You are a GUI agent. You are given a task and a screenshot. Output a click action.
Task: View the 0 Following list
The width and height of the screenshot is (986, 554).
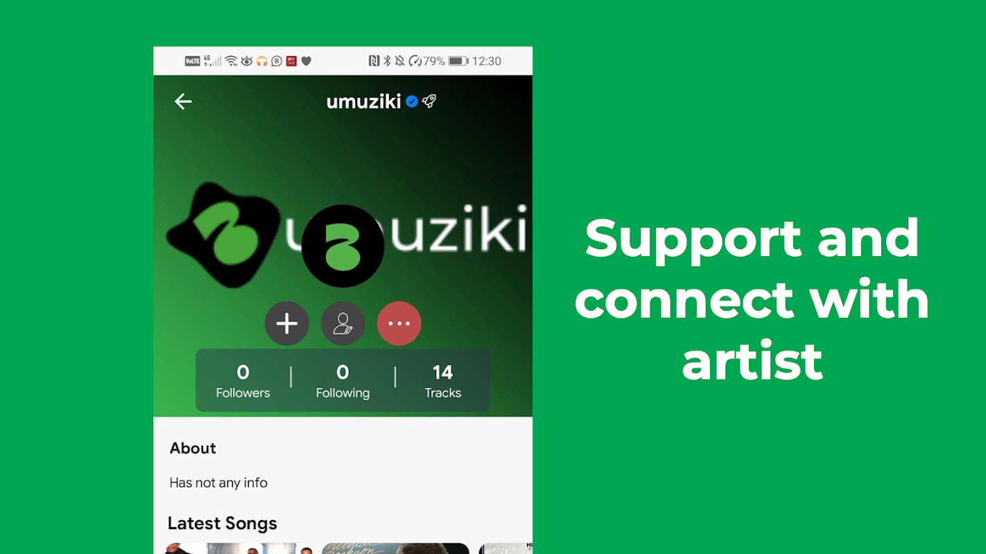[x=343, y=382]
